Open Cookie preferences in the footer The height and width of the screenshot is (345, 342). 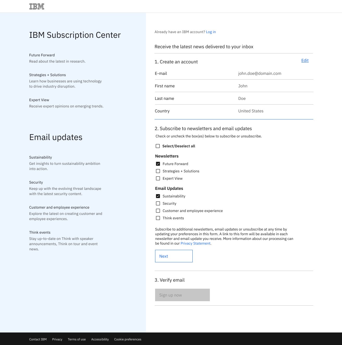(128, 339)
